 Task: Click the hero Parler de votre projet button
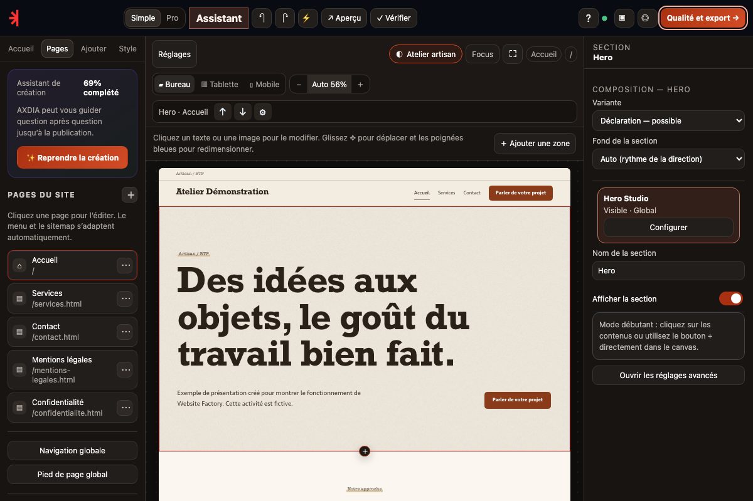[x=517, y=399]
